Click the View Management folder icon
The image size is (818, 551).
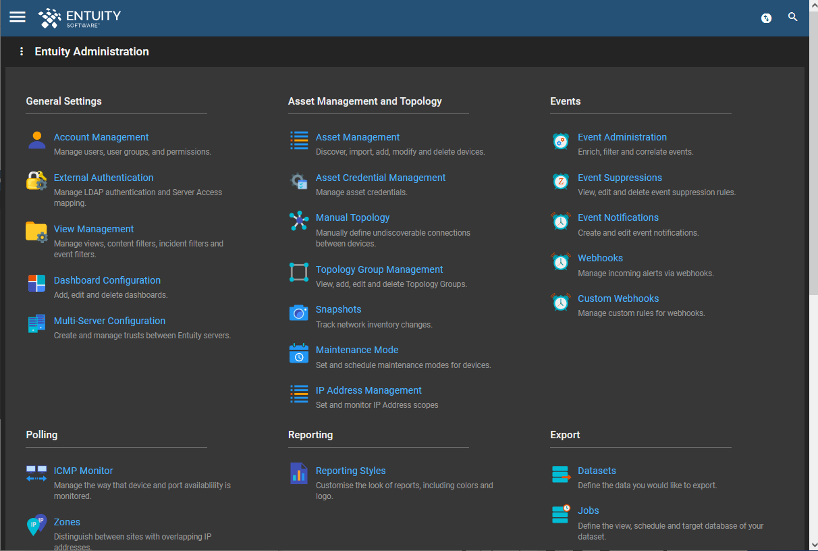click(36, 232)
